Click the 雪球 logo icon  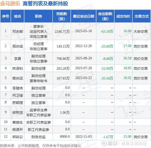(104, 143)
